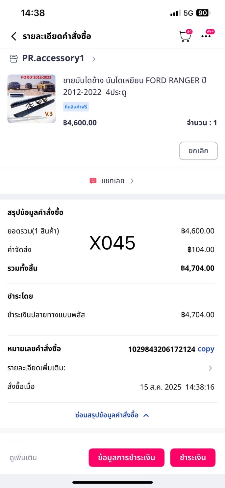Image resolution: width=225 pixels, height=488 pixels.
Task: Tap the ดูเพิ่มเติม see more link
Action: coord(23,458)
